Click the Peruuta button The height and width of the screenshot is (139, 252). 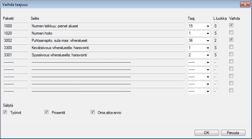(233, 133)
